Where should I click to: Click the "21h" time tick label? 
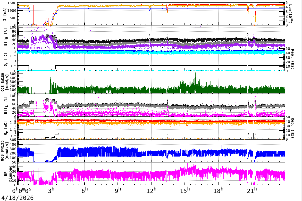click(252, 190)
